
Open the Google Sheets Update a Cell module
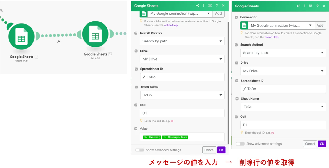pos(21,37)
